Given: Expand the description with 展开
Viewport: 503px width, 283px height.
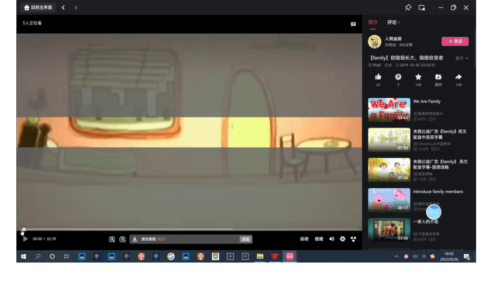Looking at the screenshot, I should 461,58.
